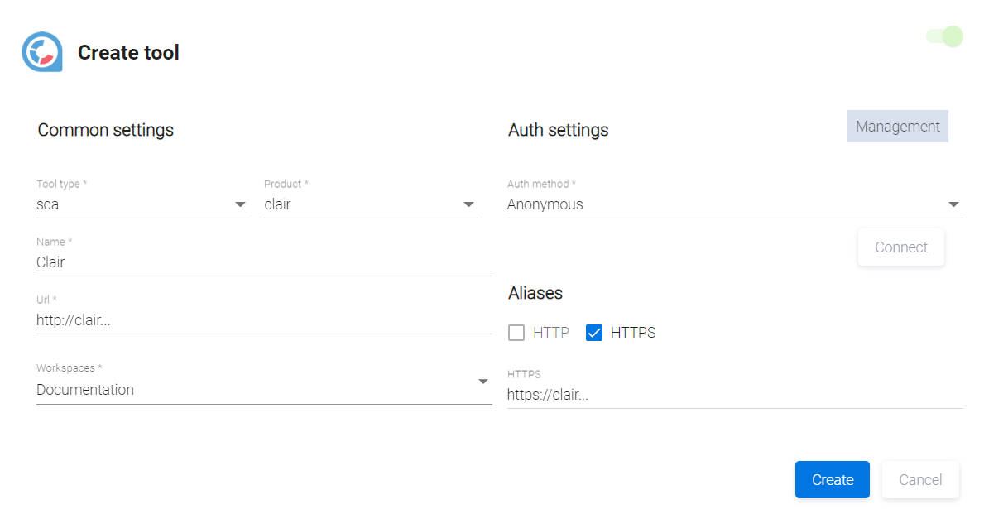Screen dimensions: 984x509
Task: Click the HTTP label text in Aliases
Action: click(551, 333)
